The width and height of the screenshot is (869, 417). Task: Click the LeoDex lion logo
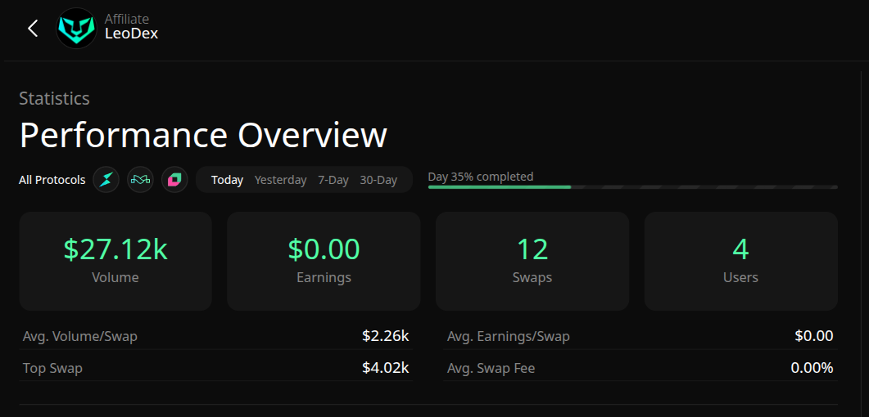[76, 28]
